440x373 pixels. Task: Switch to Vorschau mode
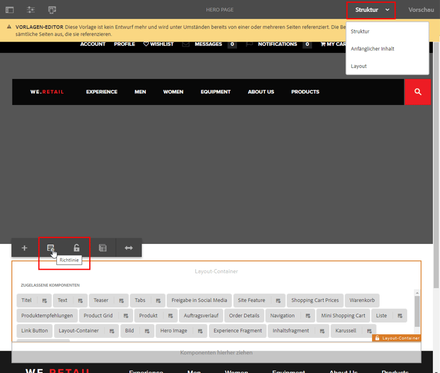tap(421, 10)
